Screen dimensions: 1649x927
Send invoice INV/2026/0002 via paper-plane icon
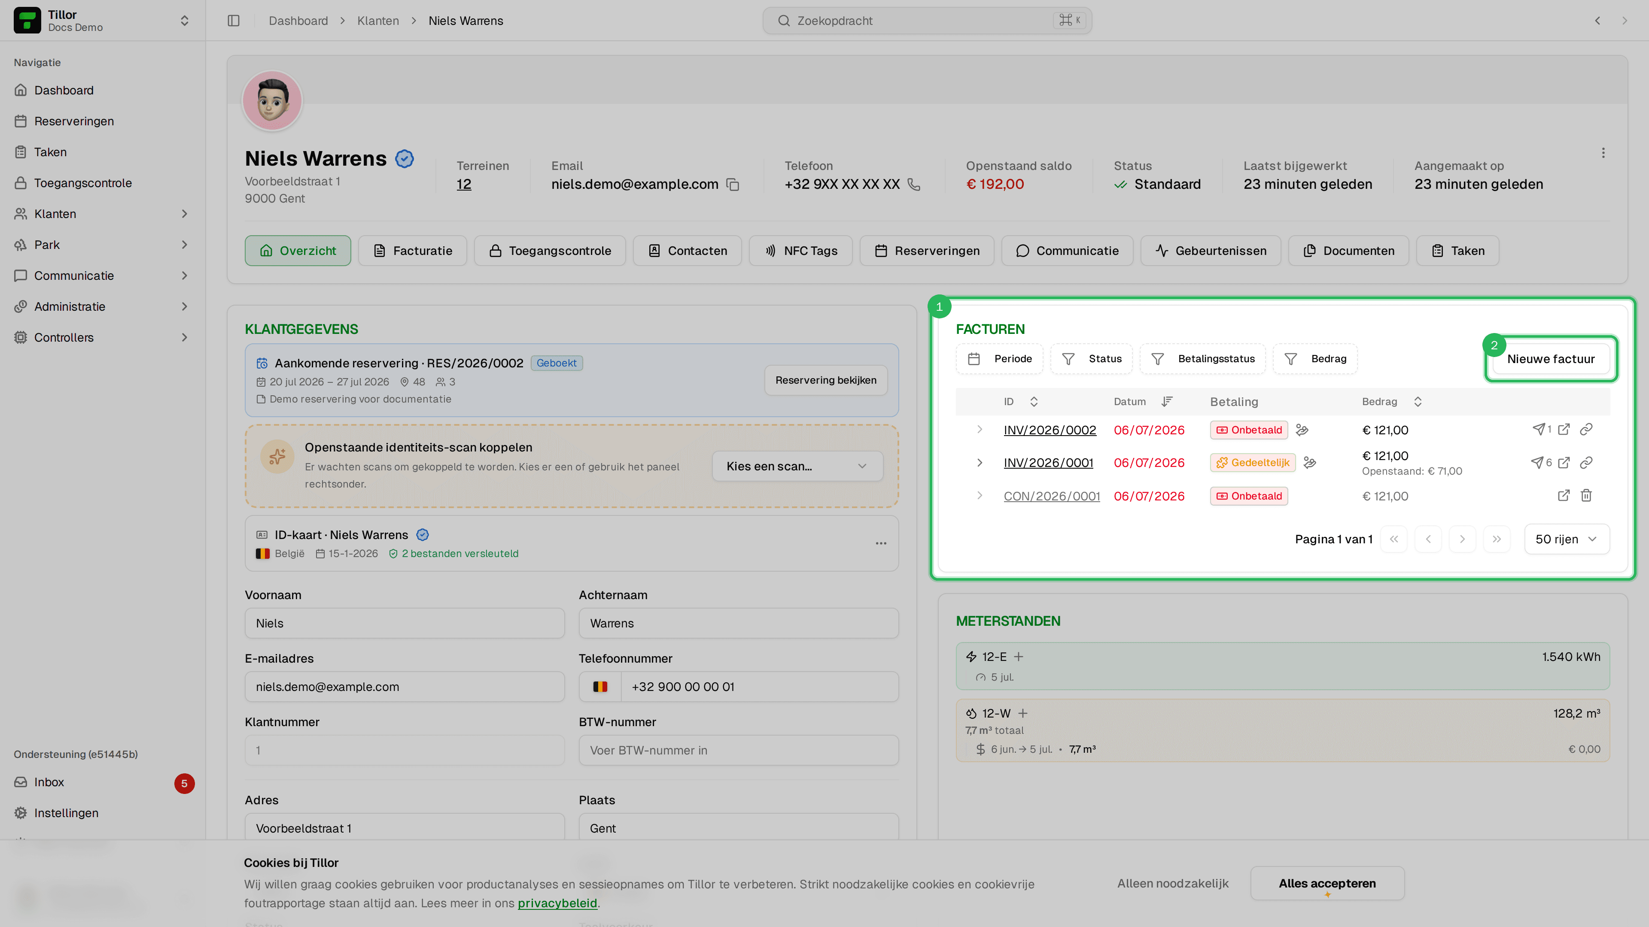pos(1538,429)
